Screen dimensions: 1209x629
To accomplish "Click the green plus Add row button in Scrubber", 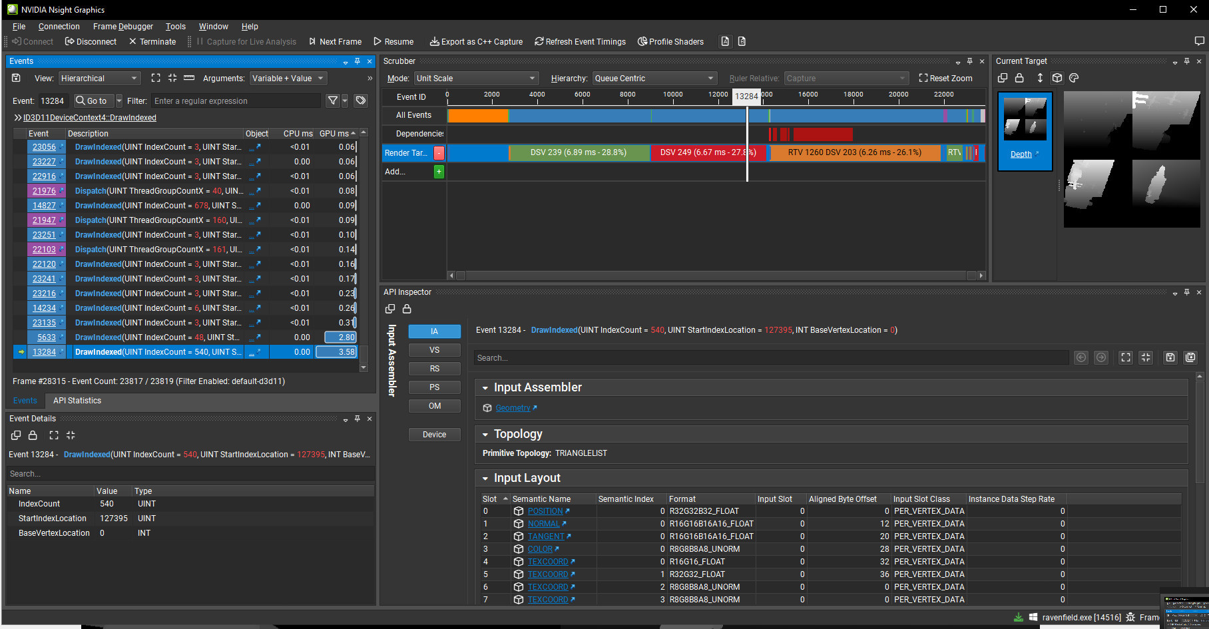I will point(439,172).
